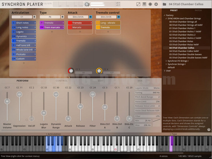Image resolution: width=212 pixels, height=159 pixels.
Task: Click the Pitch Bend Range field
Action: click(x=147, y=97)
